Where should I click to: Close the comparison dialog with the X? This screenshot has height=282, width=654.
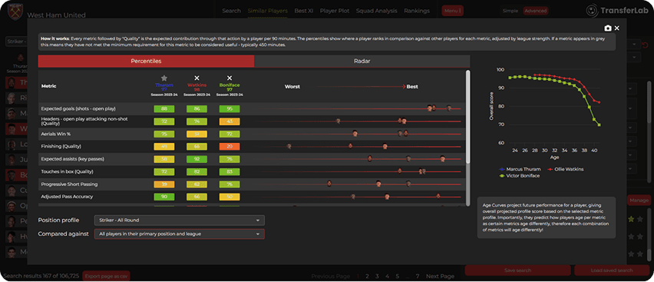[617, 28]
